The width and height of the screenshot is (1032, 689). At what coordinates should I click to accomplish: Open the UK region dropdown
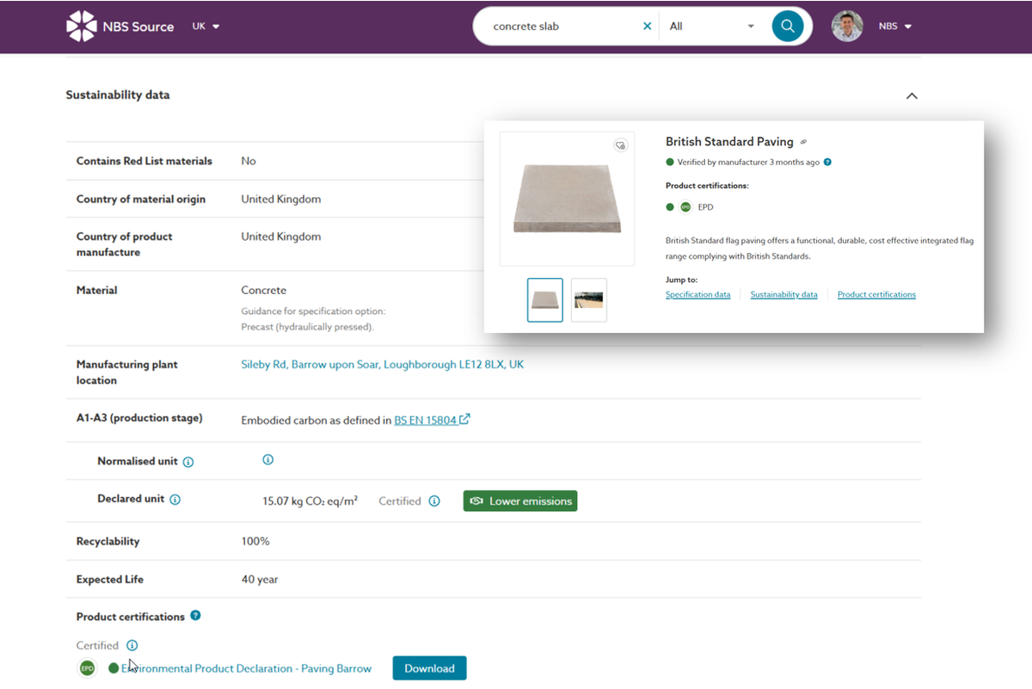point(206,27)
